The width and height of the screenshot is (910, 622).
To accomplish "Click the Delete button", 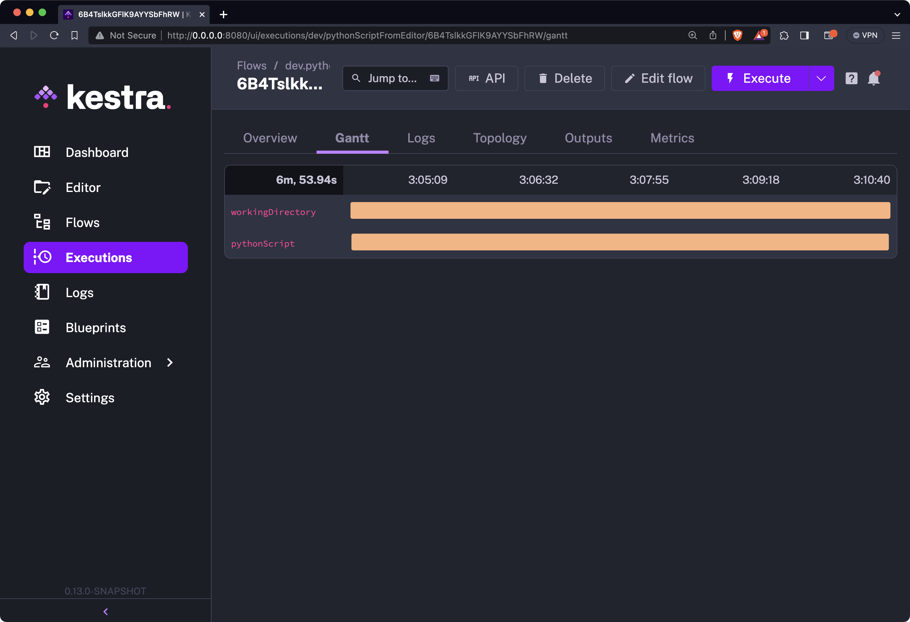I will click(x=564, y=78).
